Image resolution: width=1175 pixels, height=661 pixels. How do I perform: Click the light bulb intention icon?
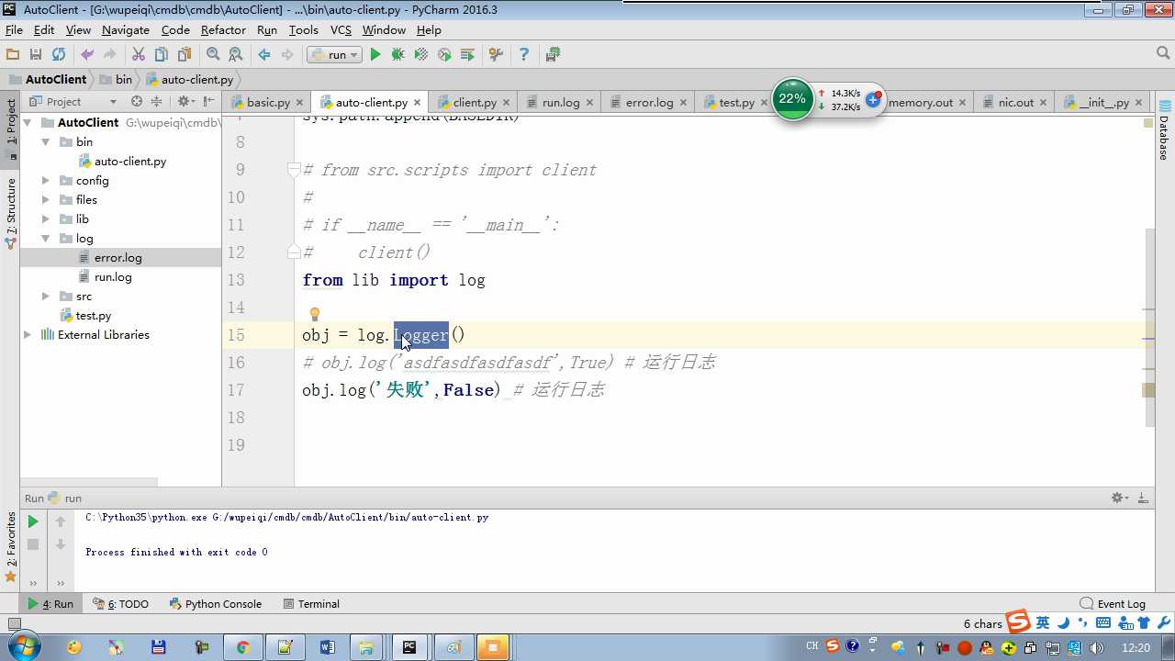314,315
